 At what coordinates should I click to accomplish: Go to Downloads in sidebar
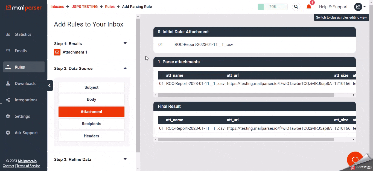click(x=25, y=84)
